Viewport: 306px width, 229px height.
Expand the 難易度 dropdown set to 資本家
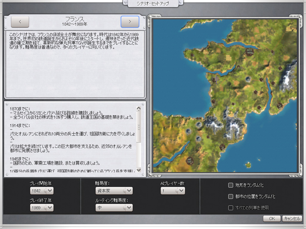pos(114,191)
